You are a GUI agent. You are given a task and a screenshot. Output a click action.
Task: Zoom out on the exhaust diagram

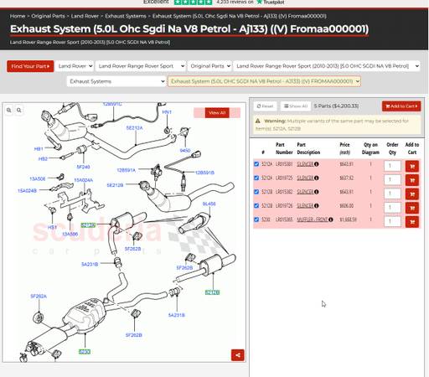coord(19,111)
